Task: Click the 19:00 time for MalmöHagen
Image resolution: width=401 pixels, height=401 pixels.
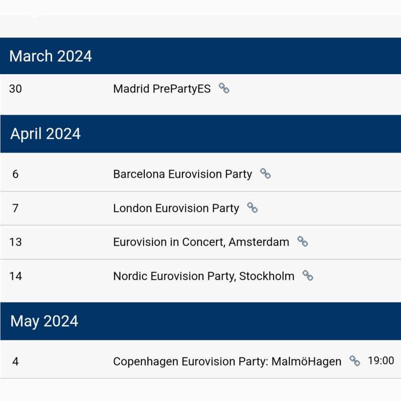Action: (380, 361)
